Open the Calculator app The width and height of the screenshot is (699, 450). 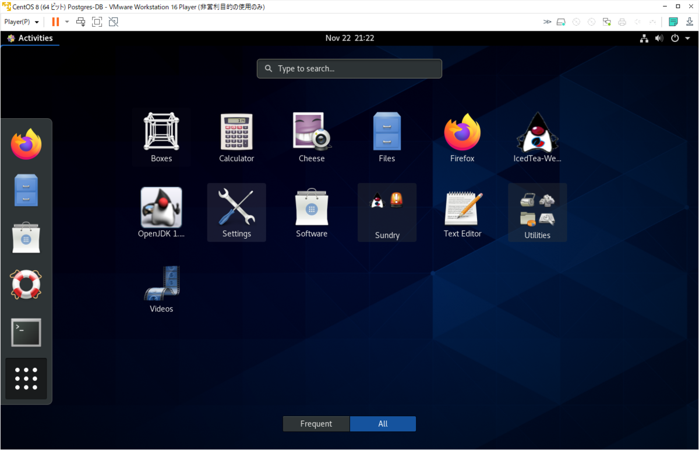tap(236, 137)
